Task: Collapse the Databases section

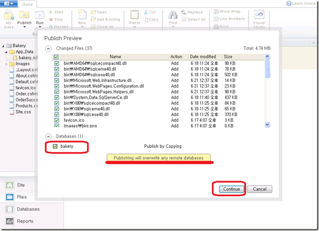Action: pyautogui.click(x=48, y=137)
